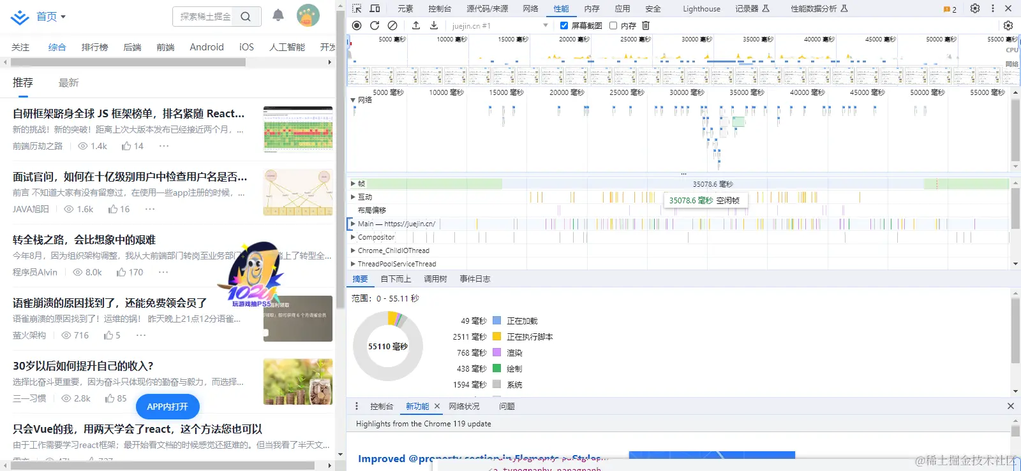Open the 源代码/来源 panel tab
The image size is (1021, 471).
click(488, 9)
